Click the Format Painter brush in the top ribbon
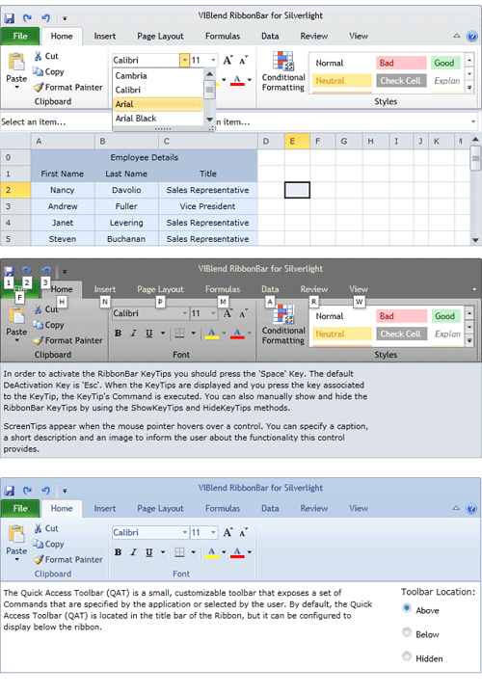482x695 pixels. tap(39, 88)
